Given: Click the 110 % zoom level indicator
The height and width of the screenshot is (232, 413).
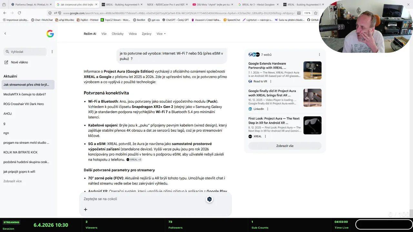Looking at the screenshot, I should click(x=307, y=13).
